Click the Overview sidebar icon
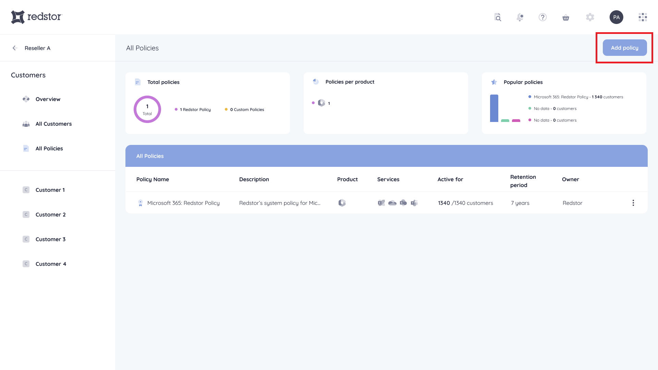This screenshot has height=370, width=658. point(26,99)
